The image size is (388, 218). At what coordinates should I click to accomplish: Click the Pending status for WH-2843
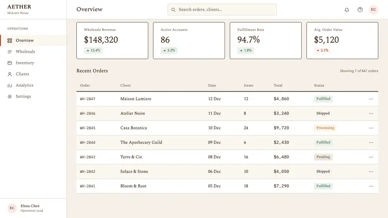pyautogui.click(x=323, y=157)
